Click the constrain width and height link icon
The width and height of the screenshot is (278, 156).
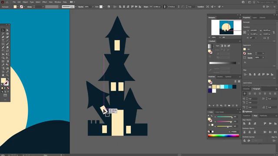pos(274,32)
